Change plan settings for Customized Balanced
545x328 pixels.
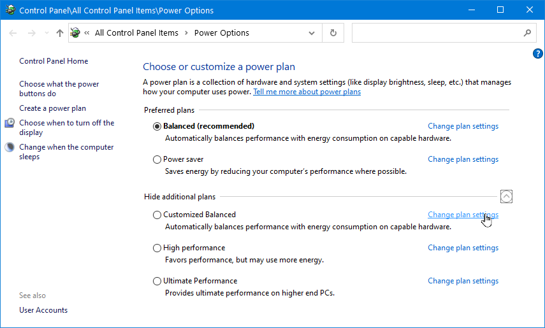(463, 215)
